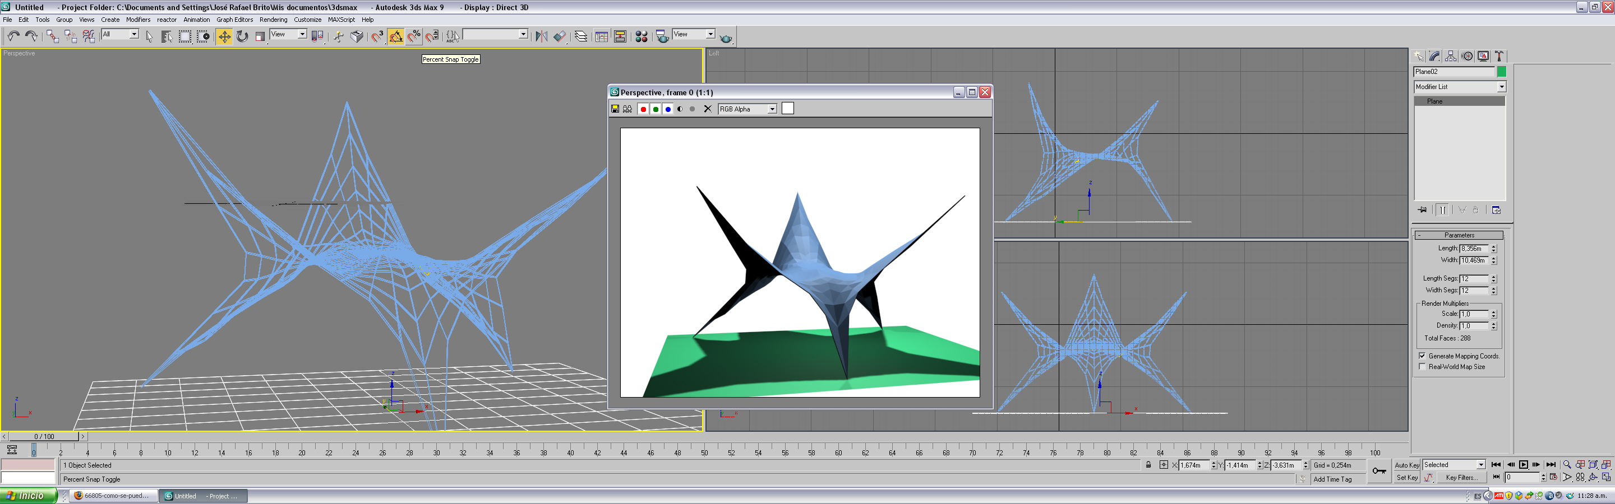Viewport: 1615px width, 504px height.
Task: Toggle the 3D Snaps button
Action: [378, 36]
